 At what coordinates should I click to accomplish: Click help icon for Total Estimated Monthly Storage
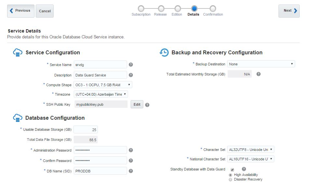(x=258, y=74)
